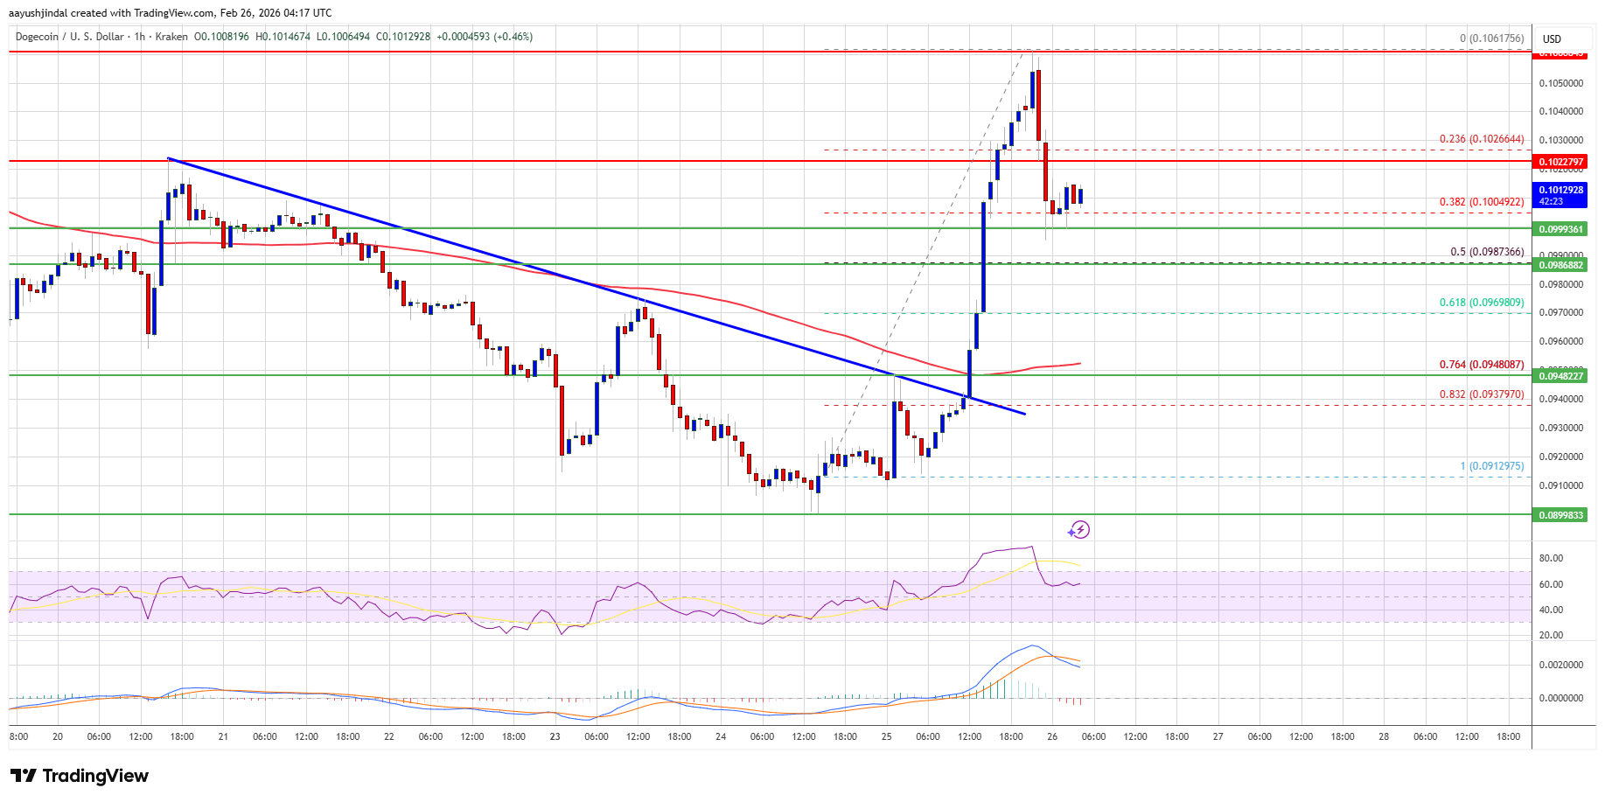Image resolution: width=1605 pixels, height=802 pixels.
Task: Toggle the 0.618 Fibonacci level label
Action: point(1481,302)
